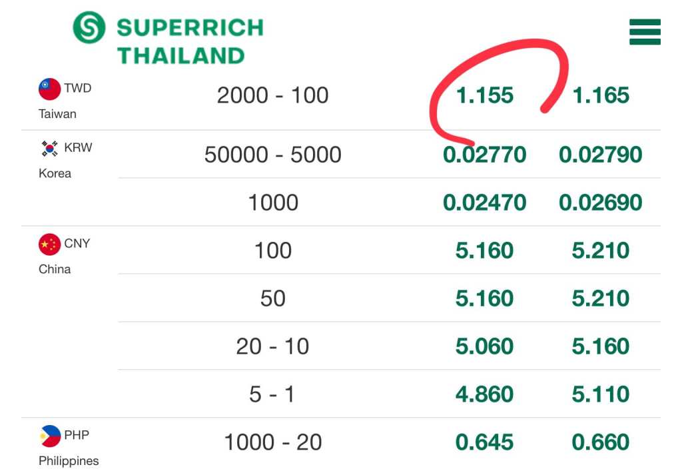The height and width of the screenshot is (473, 682).
Task: Click the Superrich Thailand logo
Action: pos(89,28)
